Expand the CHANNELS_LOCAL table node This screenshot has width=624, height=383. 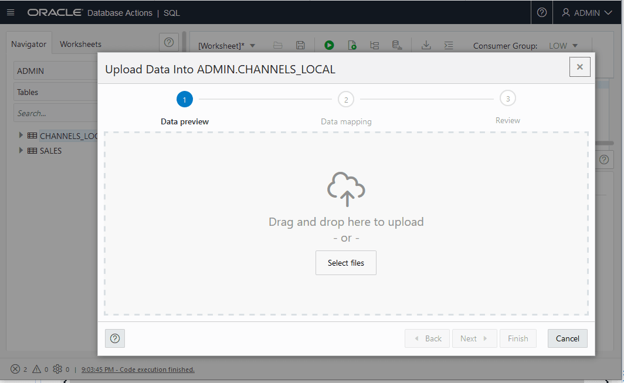[x=21, y=135]
